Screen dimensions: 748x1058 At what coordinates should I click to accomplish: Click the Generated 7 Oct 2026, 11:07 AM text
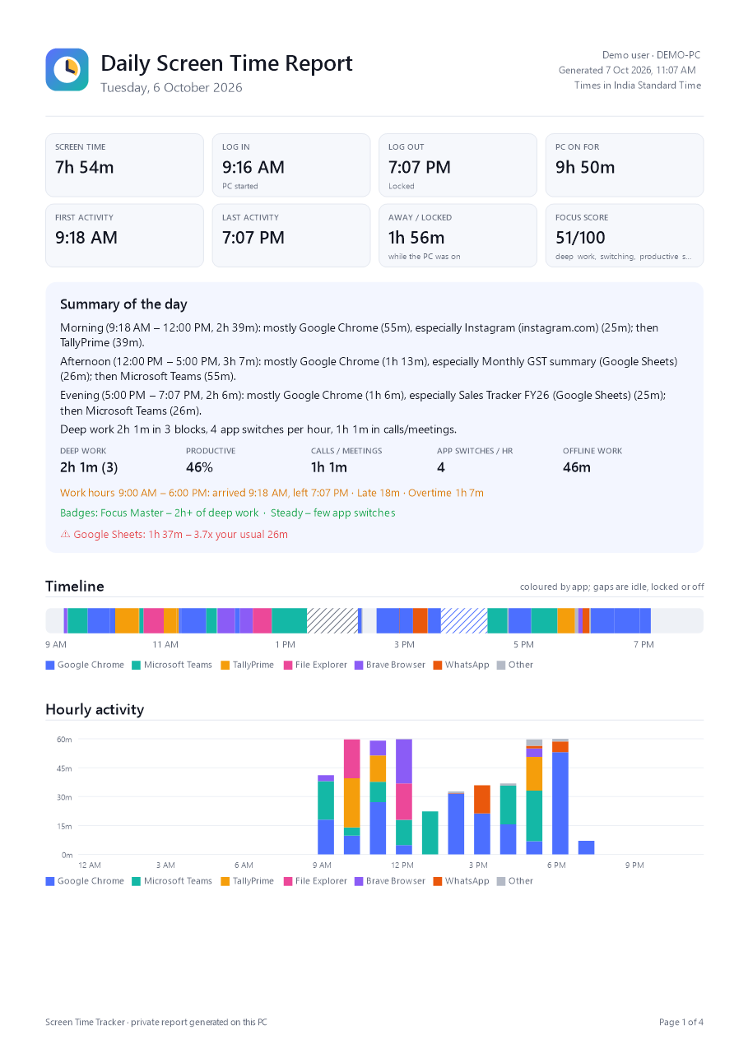(627, 71)
